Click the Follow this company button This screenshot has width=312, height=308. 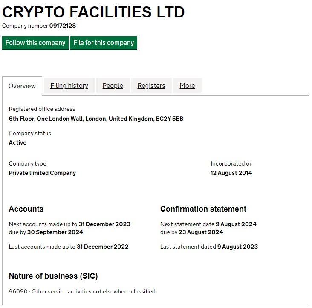tap(35, 43)
